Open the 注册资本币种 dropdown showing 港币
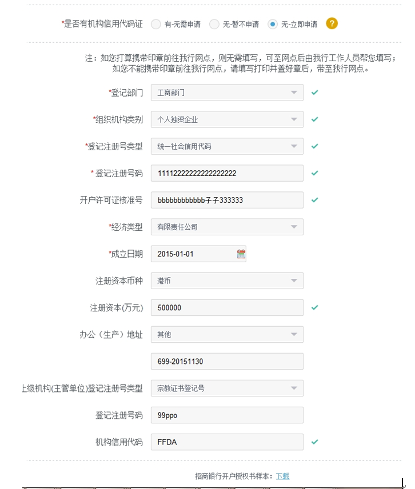 (227, 280)
